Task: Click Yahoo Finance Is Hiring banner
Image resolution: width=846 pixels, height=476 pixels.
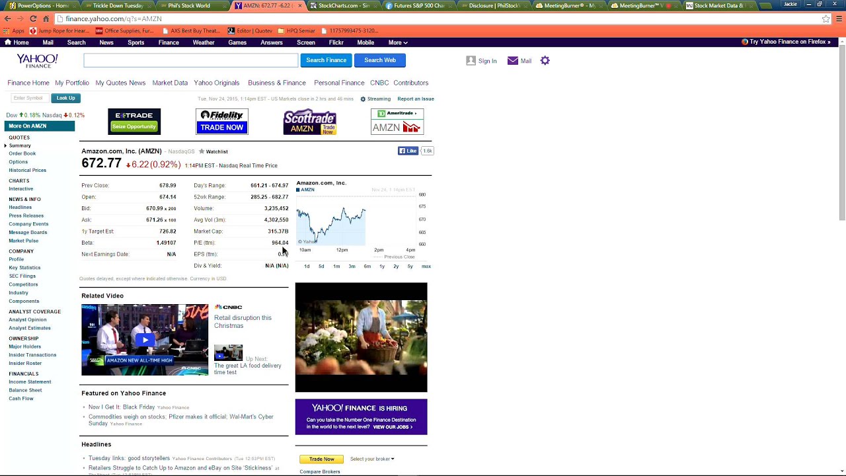Action: pyautogui.click(x=361, y=417)
